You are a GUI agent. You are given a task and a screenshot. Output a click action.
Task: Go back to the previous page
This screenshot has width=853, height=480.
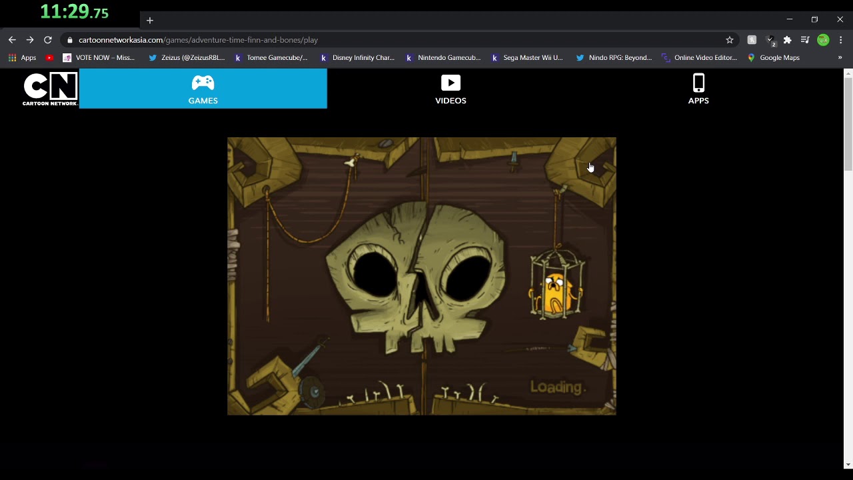click(12, 40)
